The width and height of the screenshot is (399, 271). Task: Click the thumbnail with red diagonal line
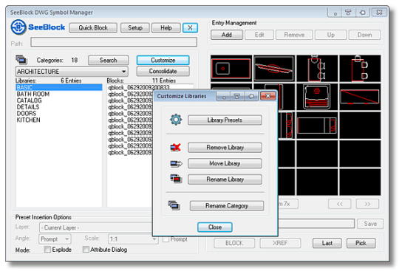[360, 97]
